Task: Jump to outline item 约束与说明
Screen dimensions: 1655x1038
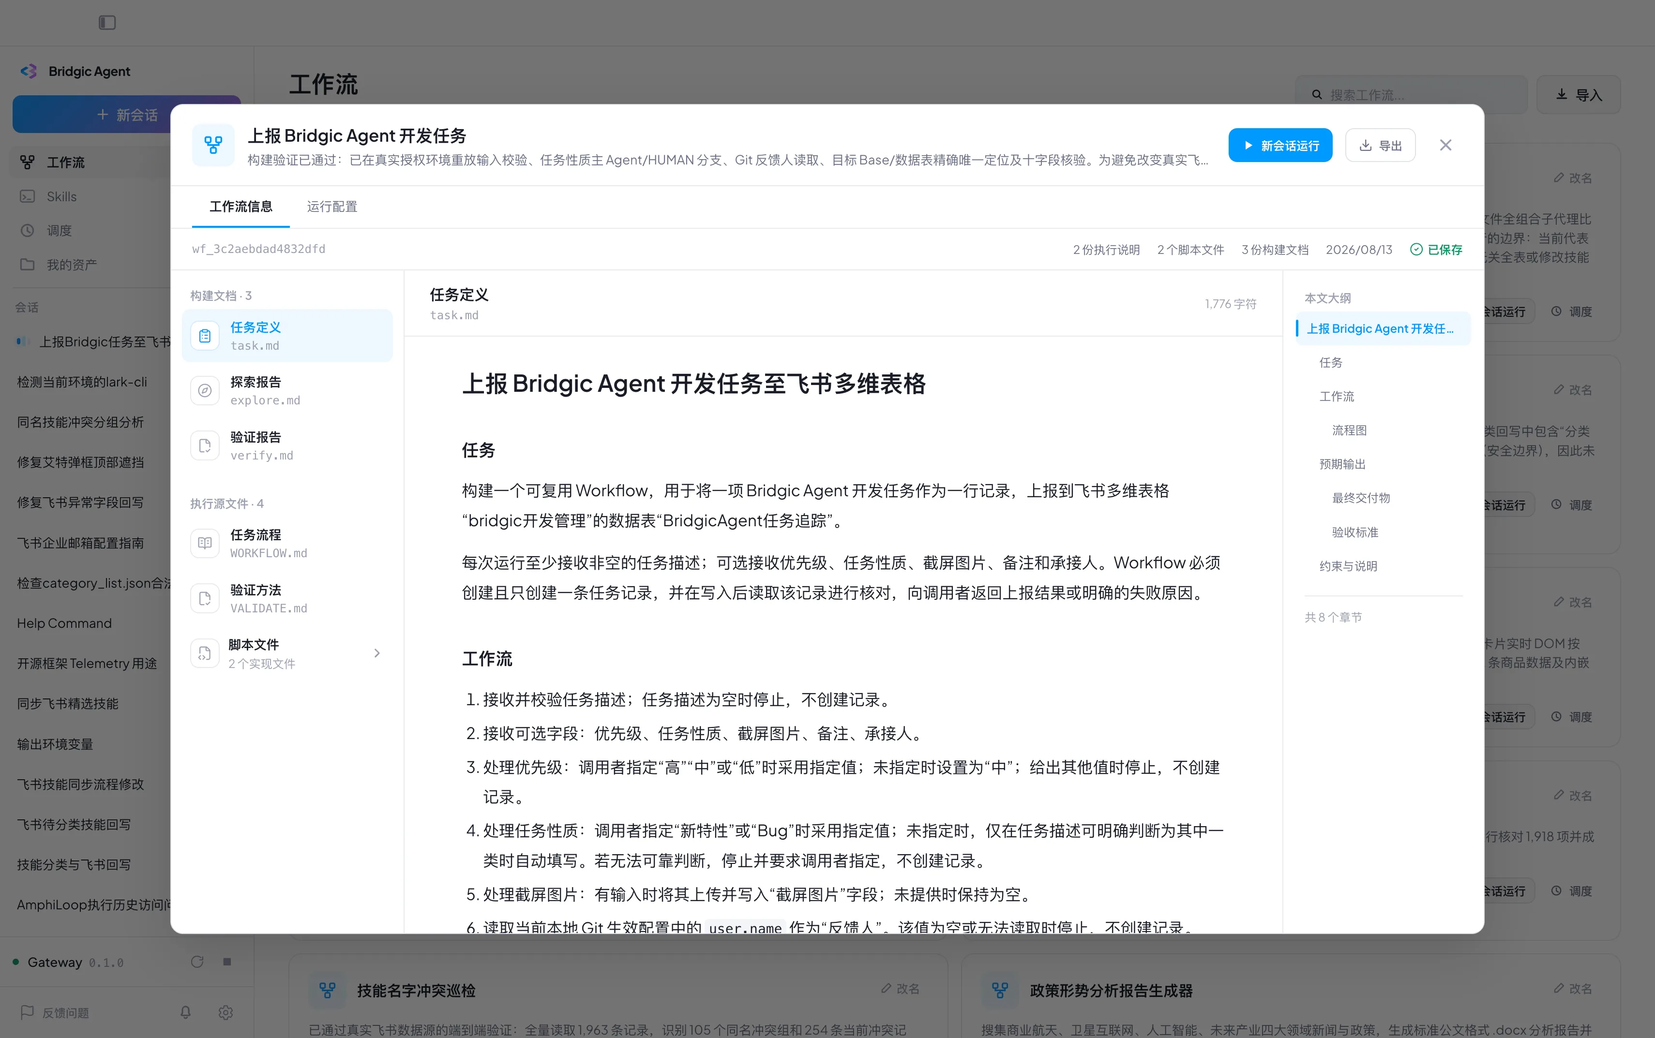Action: click(x=1348, y=566)
